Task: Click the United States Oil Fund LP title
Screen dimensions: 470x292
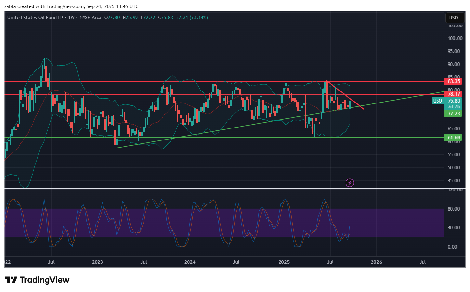Action: pyautogui.click(x=35, y=18)
